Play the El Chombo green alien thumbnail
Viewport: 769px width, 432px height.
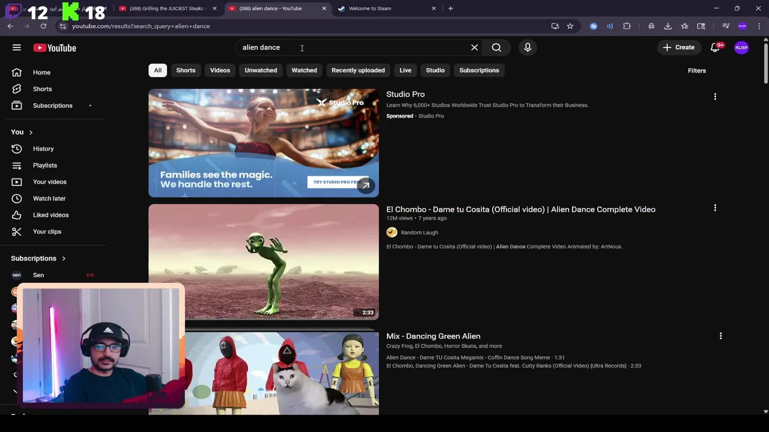click(264, 262)
